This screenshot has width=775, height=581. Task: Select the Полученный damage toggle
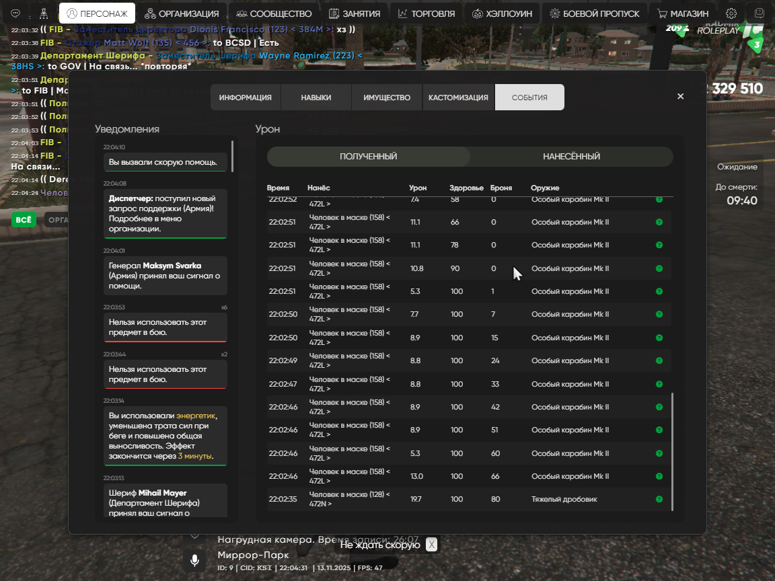pos(368,157)
